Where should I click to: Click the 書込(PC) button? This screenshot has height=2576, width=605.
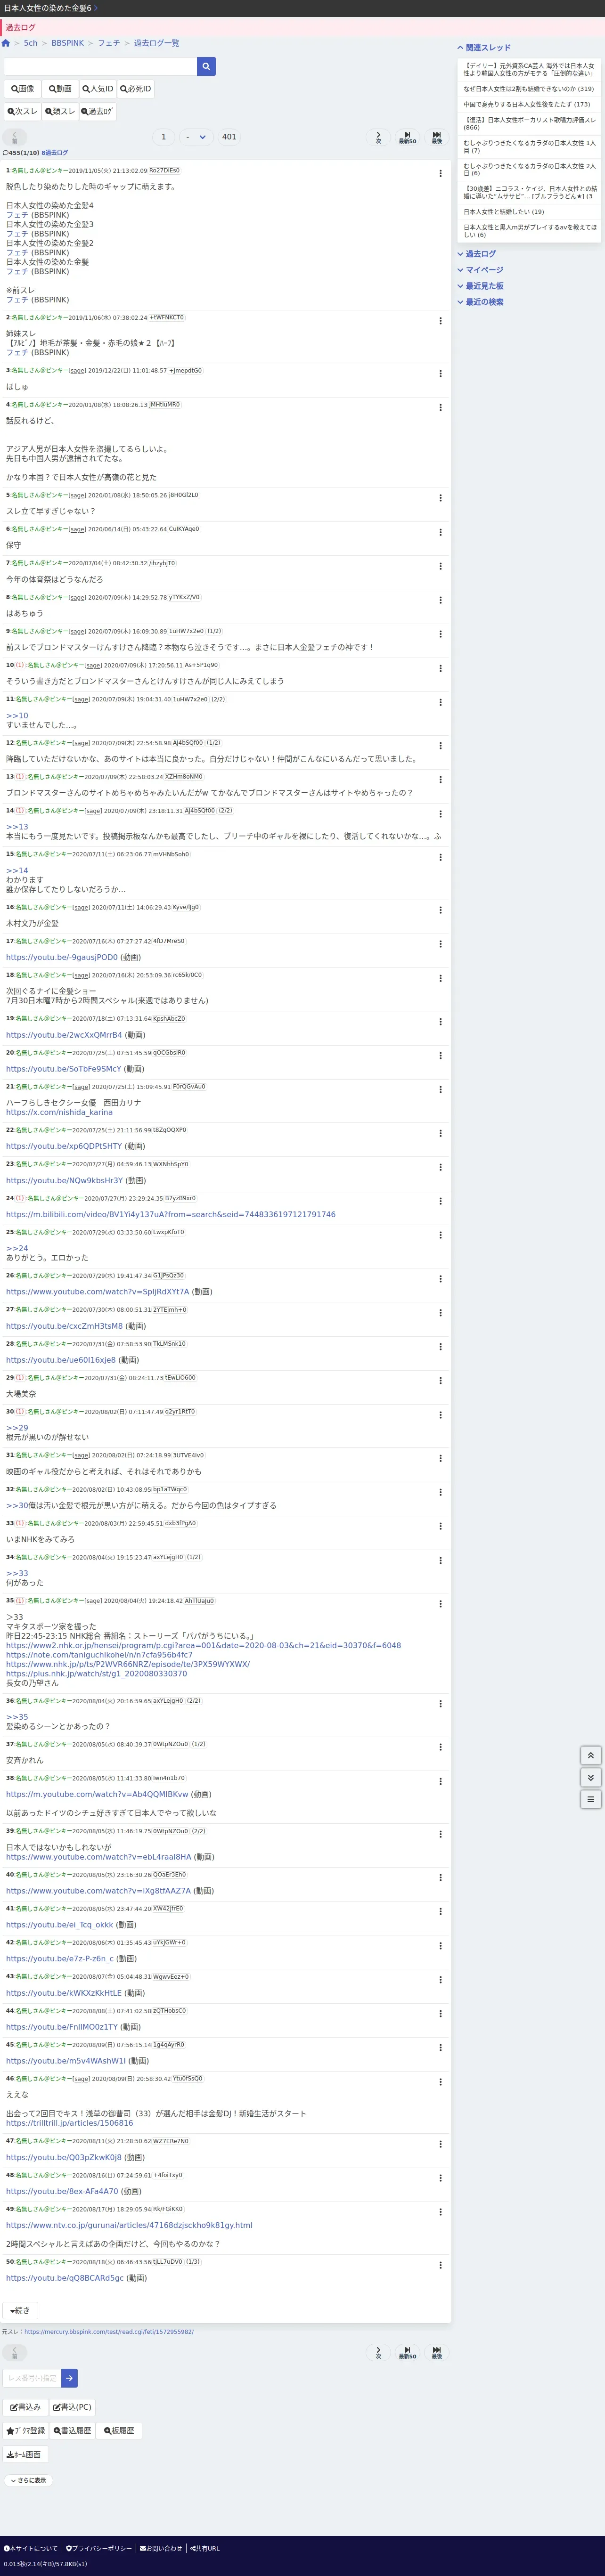click(72, 2407)
